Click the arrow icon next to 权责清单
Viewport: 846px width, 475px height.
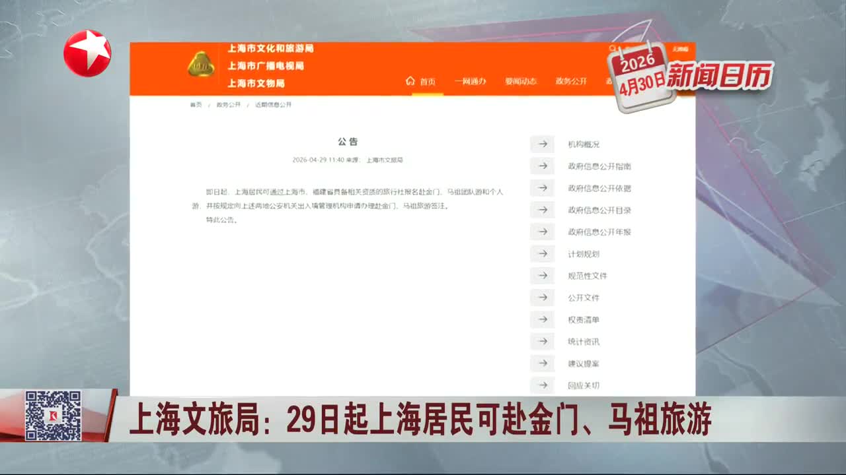542,320
